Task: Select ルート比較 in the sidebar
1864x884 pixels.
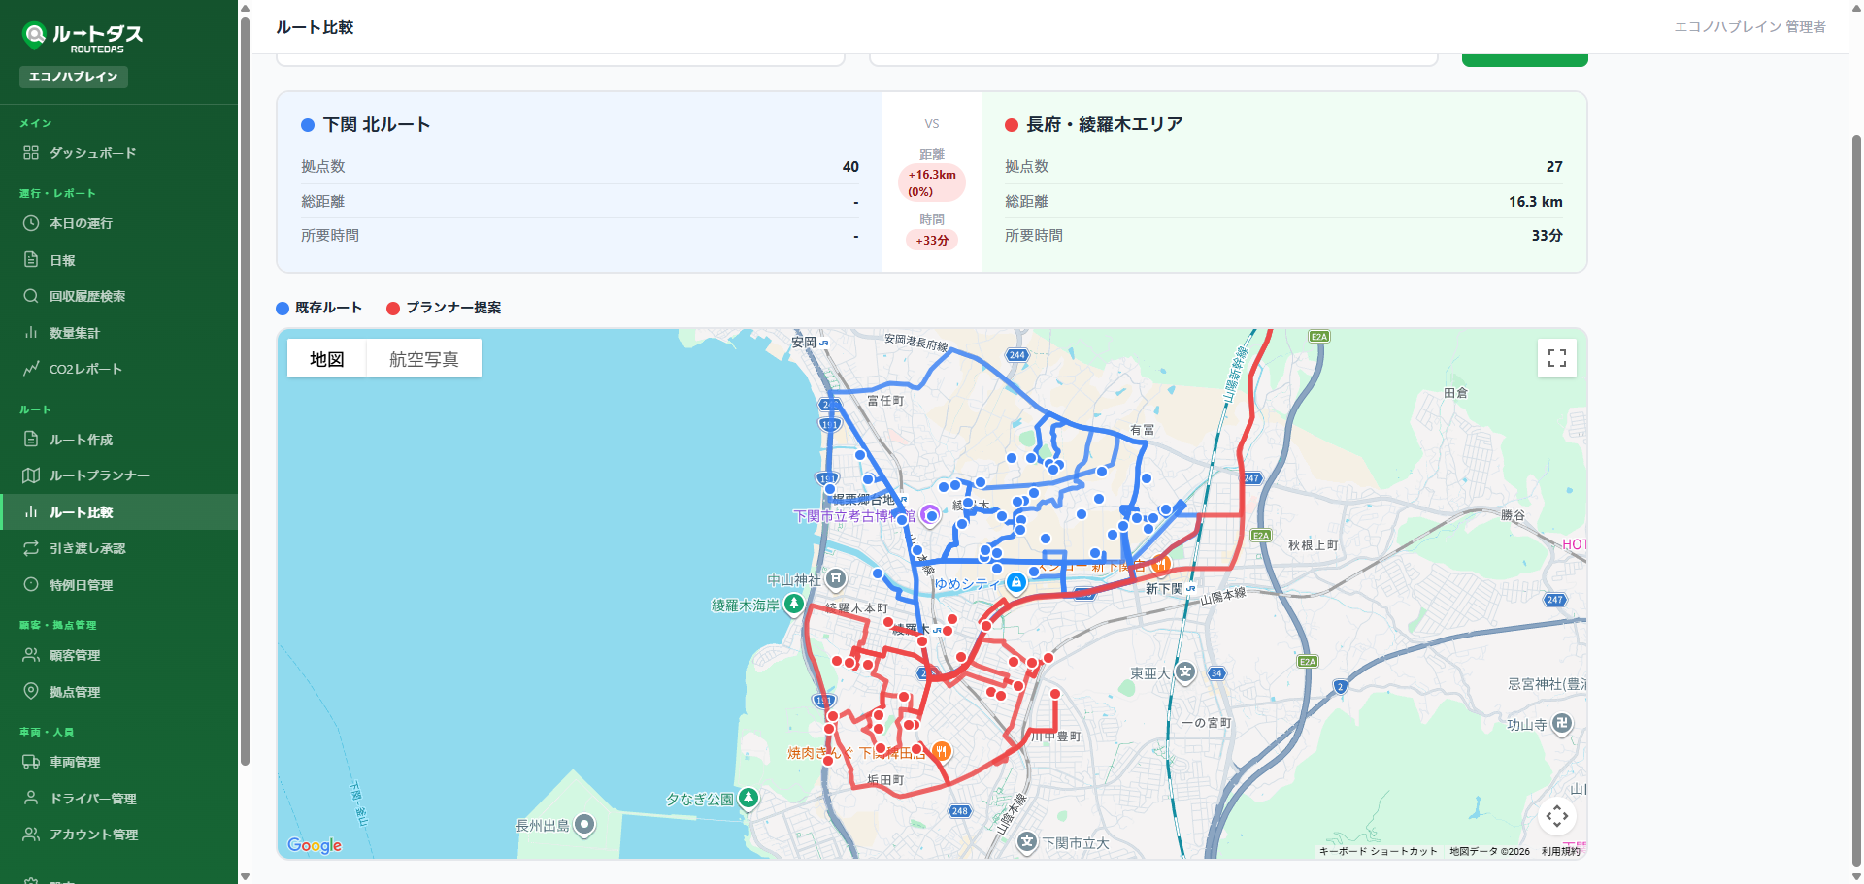Action: 118,512
